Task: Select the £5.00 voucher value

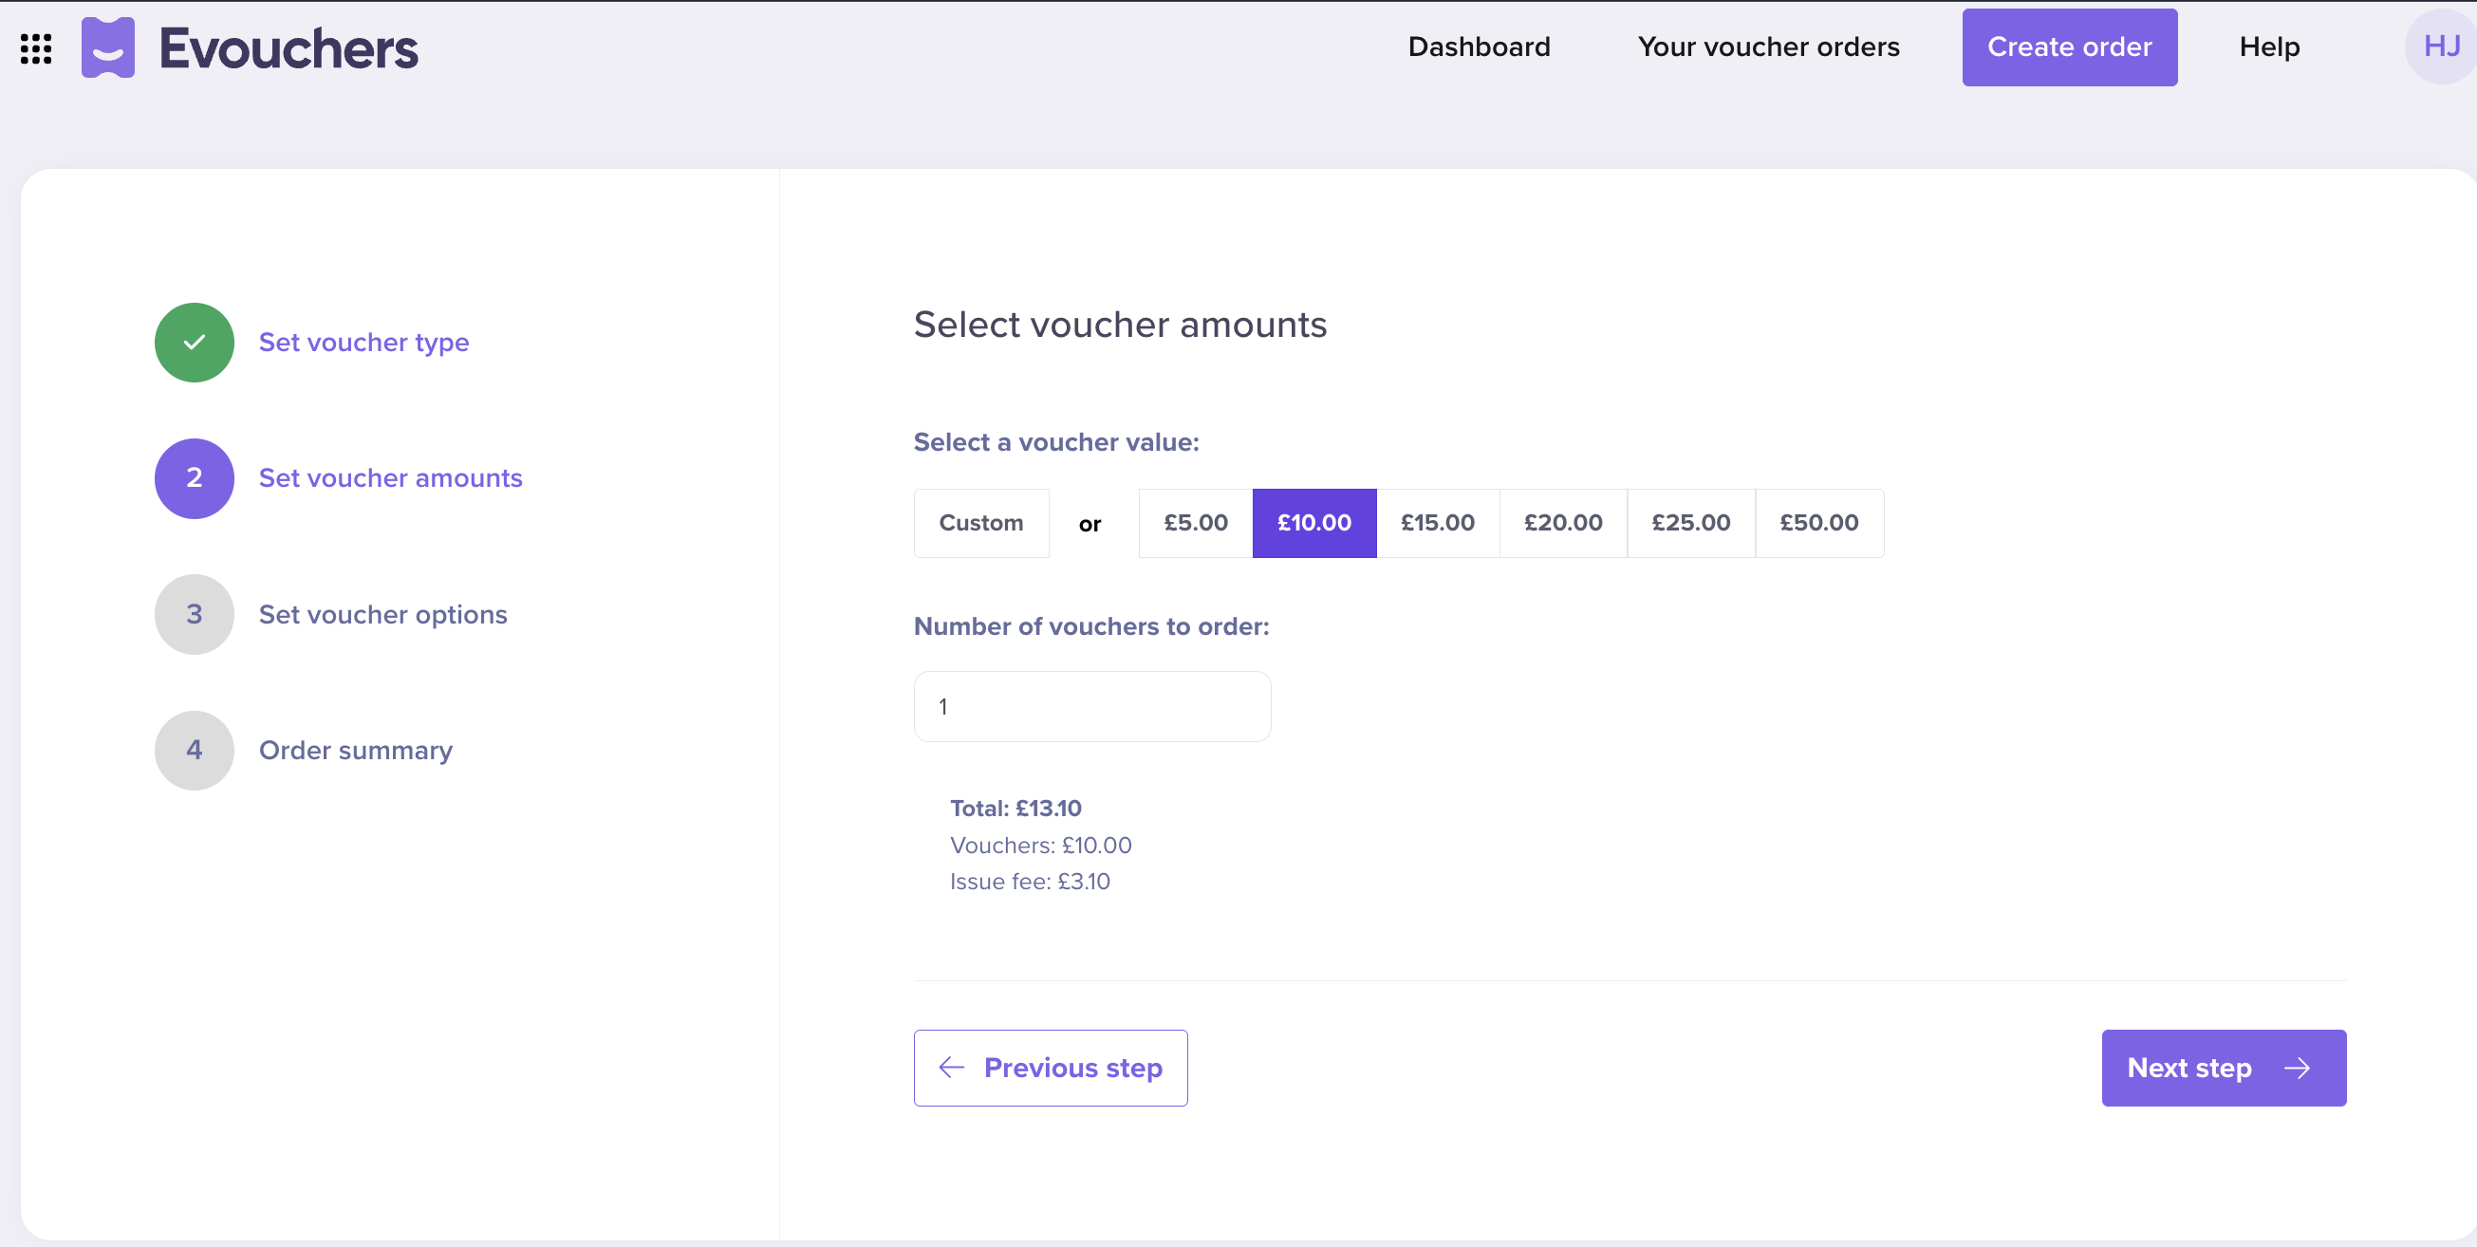Action: [1195, 523]
